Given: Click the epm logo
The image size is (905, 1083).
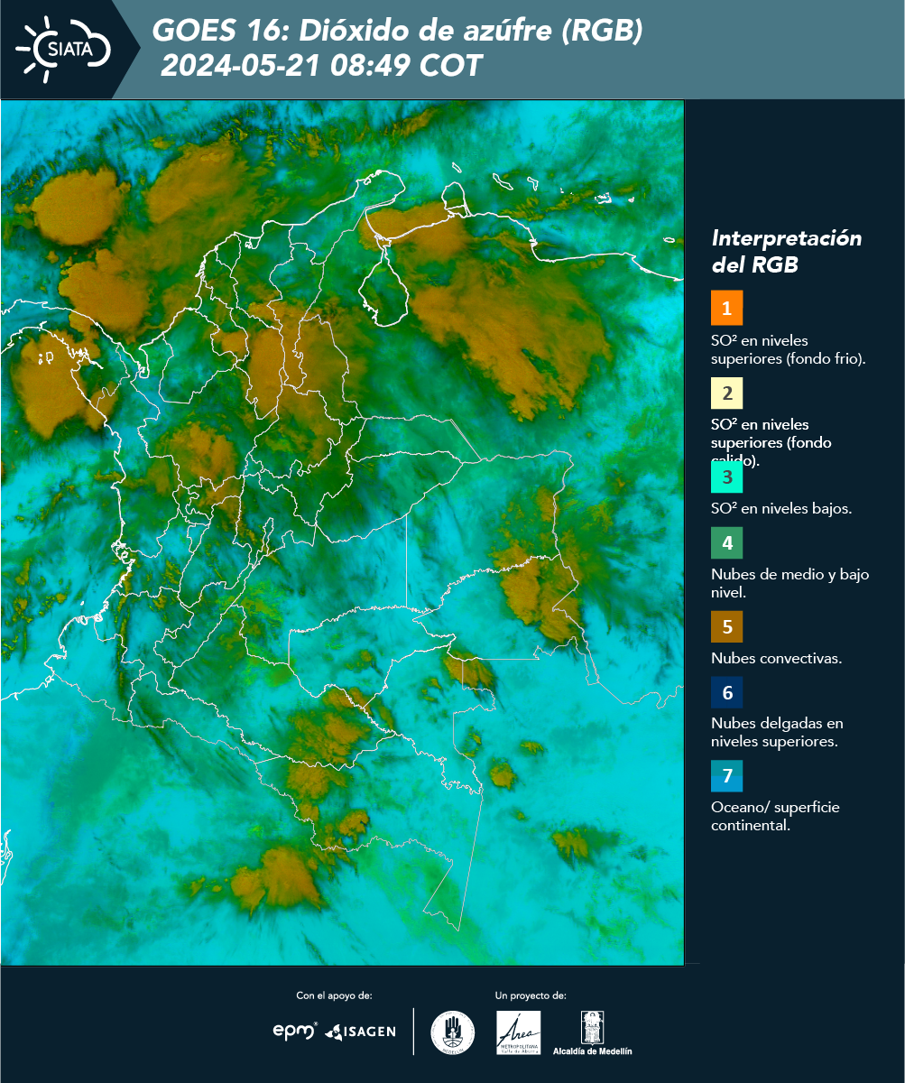Looking at the screenshot, I should (295, 1031).
